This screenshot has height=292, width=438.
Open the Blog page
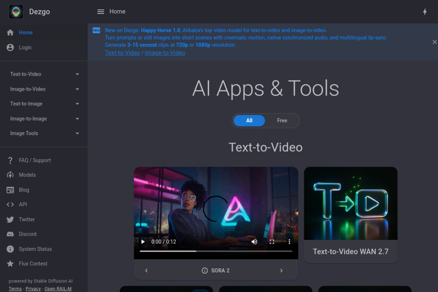44,190
